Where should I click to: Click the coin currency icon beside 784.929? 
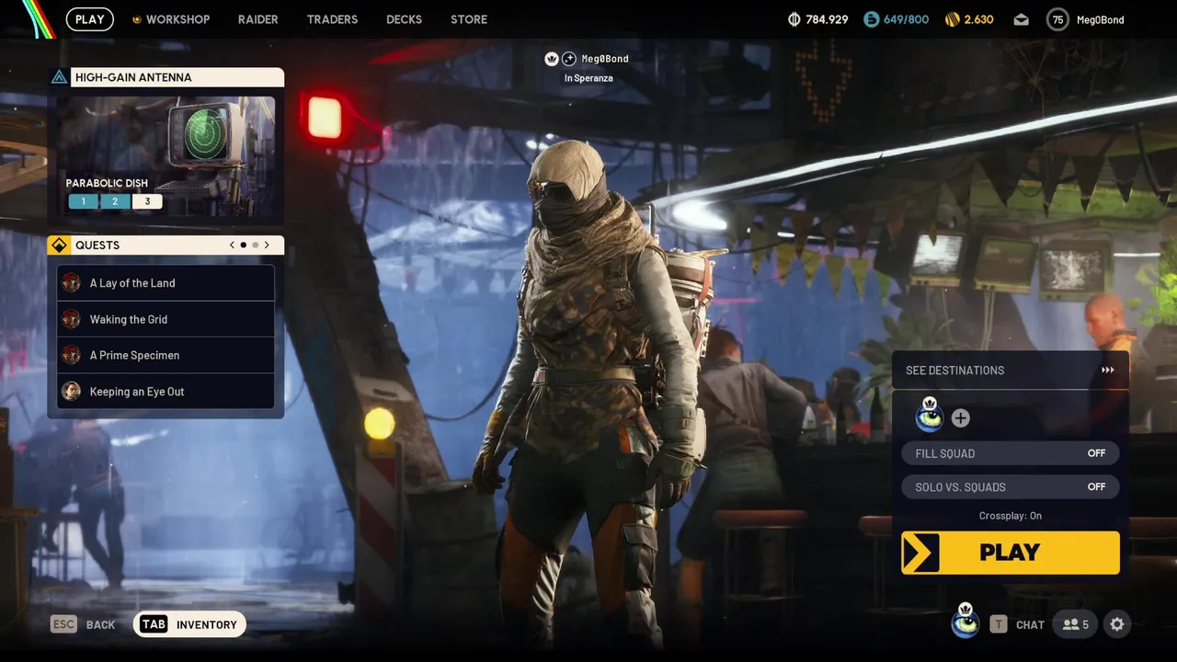794,19
